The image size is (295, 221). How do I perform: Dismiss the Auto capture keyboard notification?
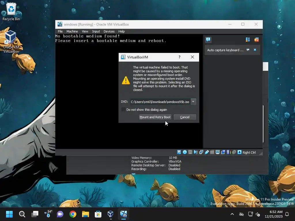(255, 50)
